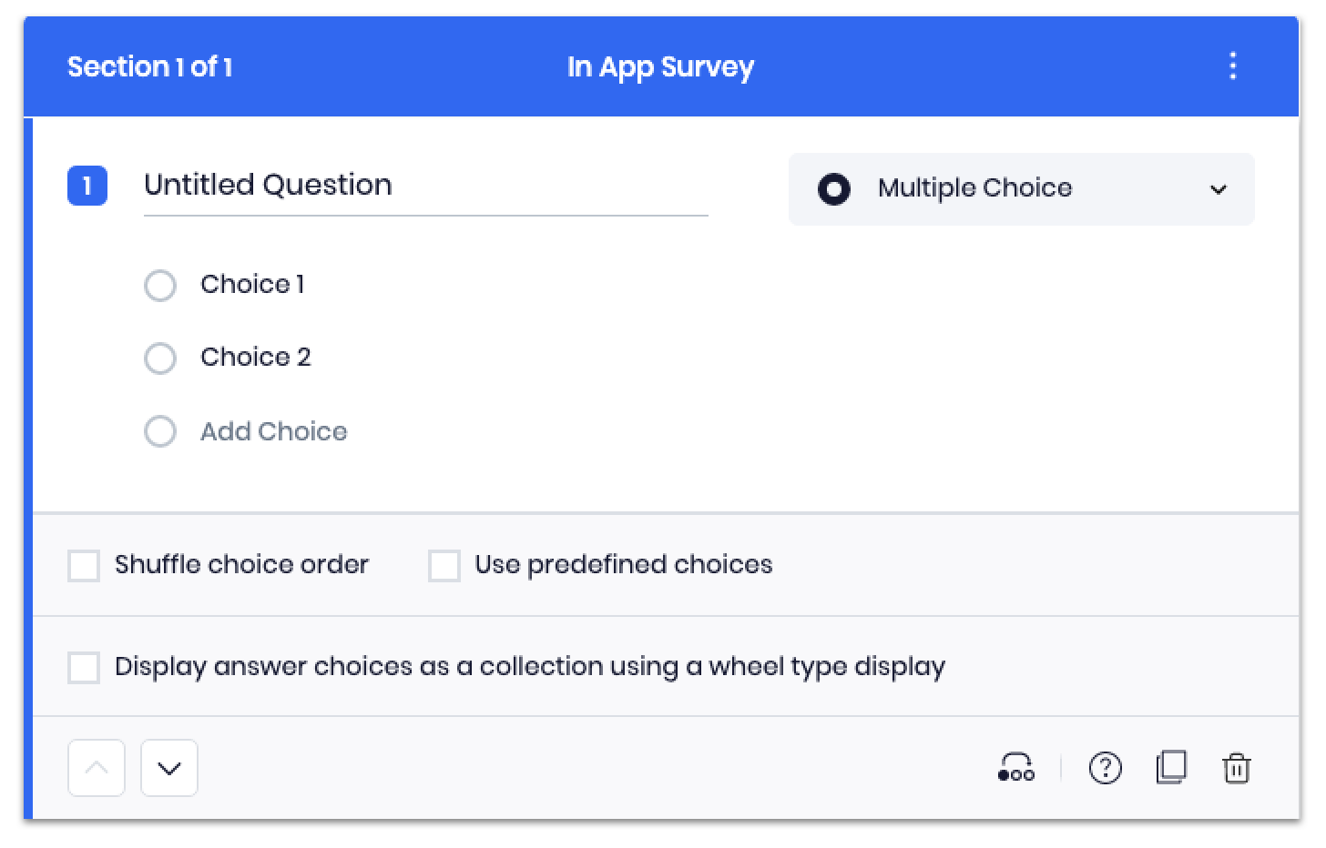
Task: Select the Choice 1 radio button
Action: (160, 285)
